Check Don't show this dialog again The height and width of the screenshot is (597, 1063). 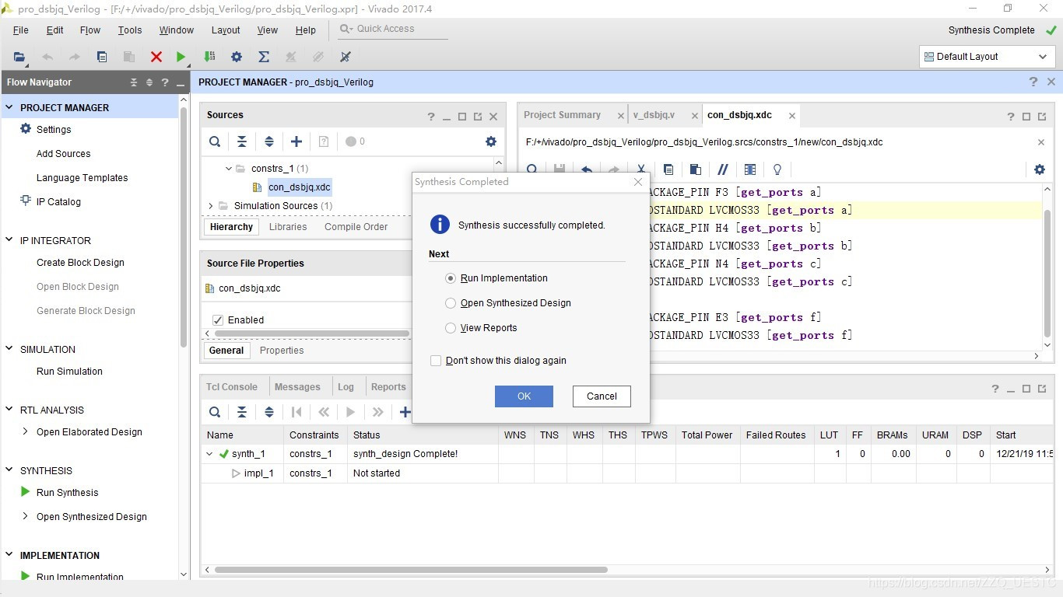436,361
